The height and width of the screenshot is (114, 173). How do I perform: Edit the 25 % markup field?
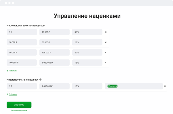coord(87,42)
